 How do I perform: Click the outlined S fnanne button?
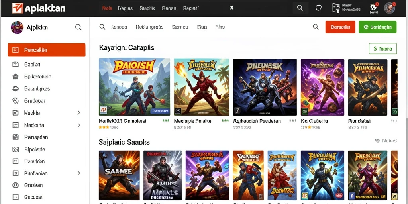[x=383, y=49]
